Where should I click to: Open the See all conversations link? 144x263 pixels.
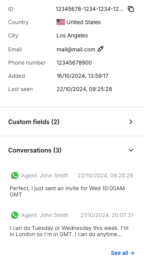point(122,253)
